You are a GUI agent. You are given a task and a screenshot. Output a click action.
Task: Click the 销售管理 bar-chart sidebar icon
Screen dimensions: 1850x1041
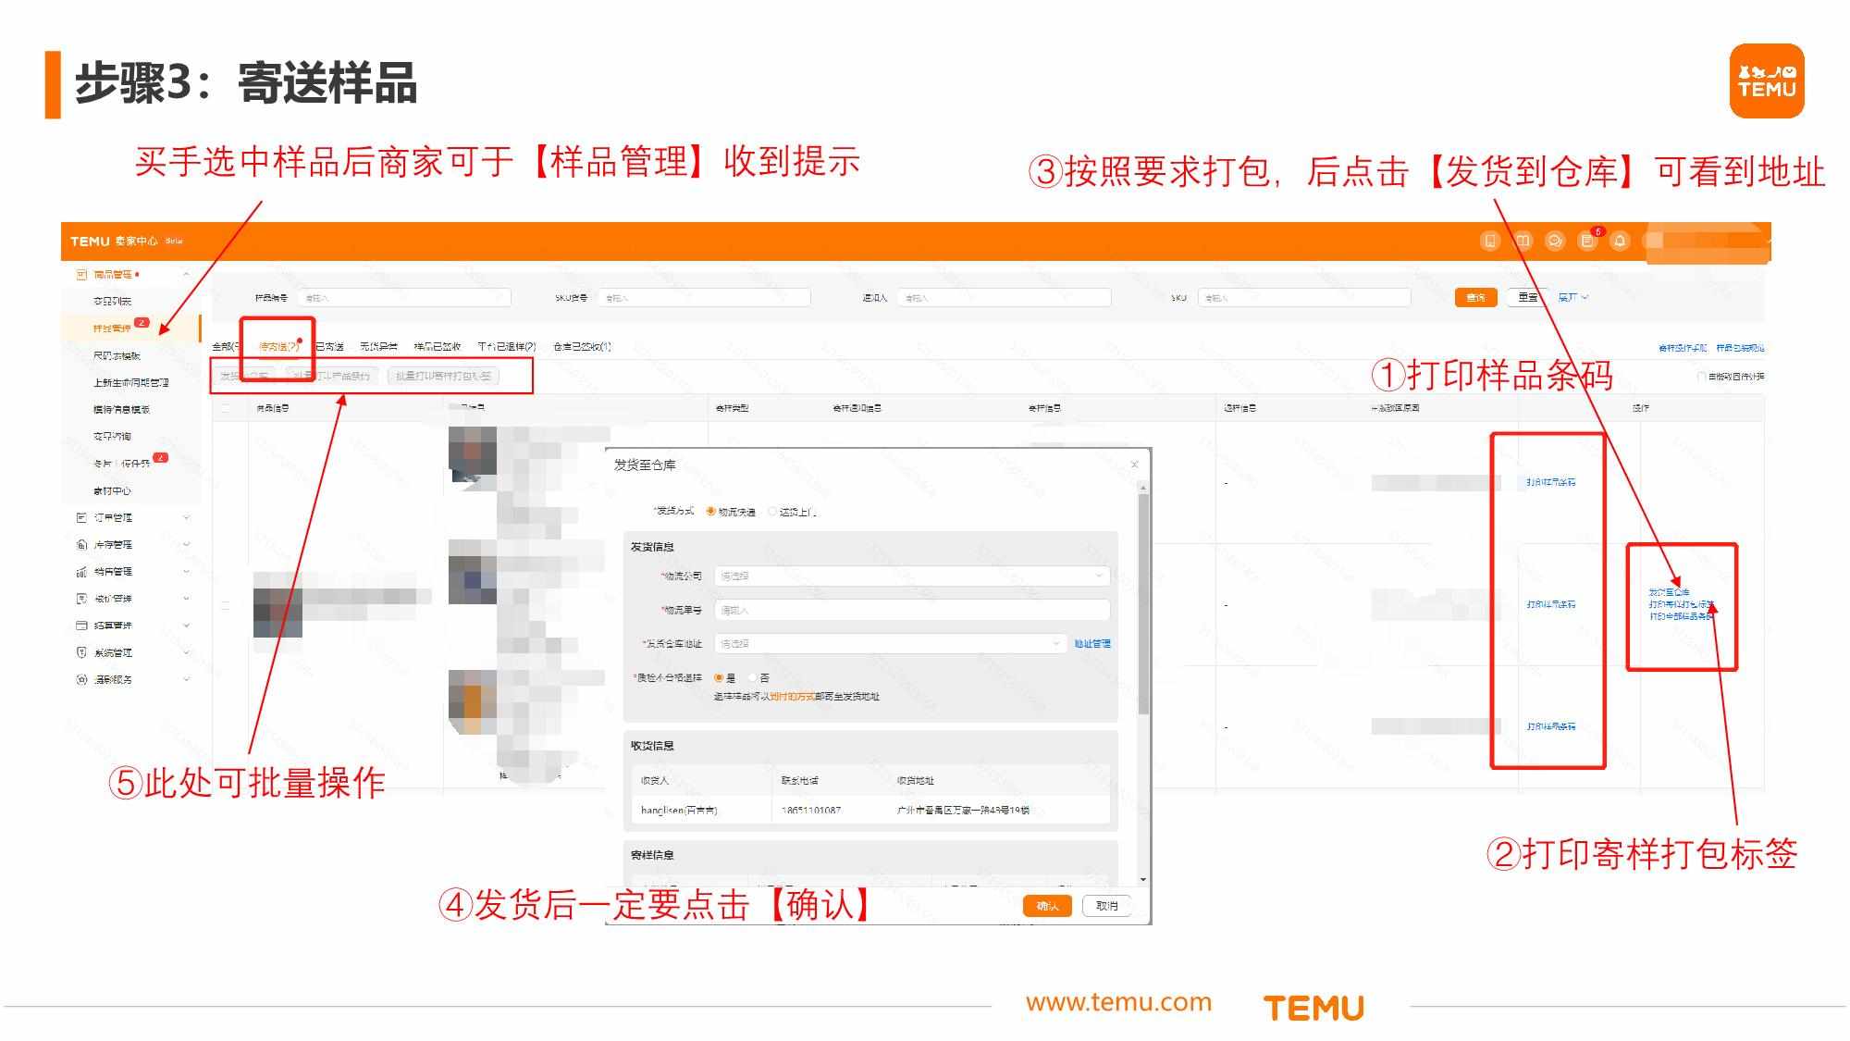tap(81, 571)
